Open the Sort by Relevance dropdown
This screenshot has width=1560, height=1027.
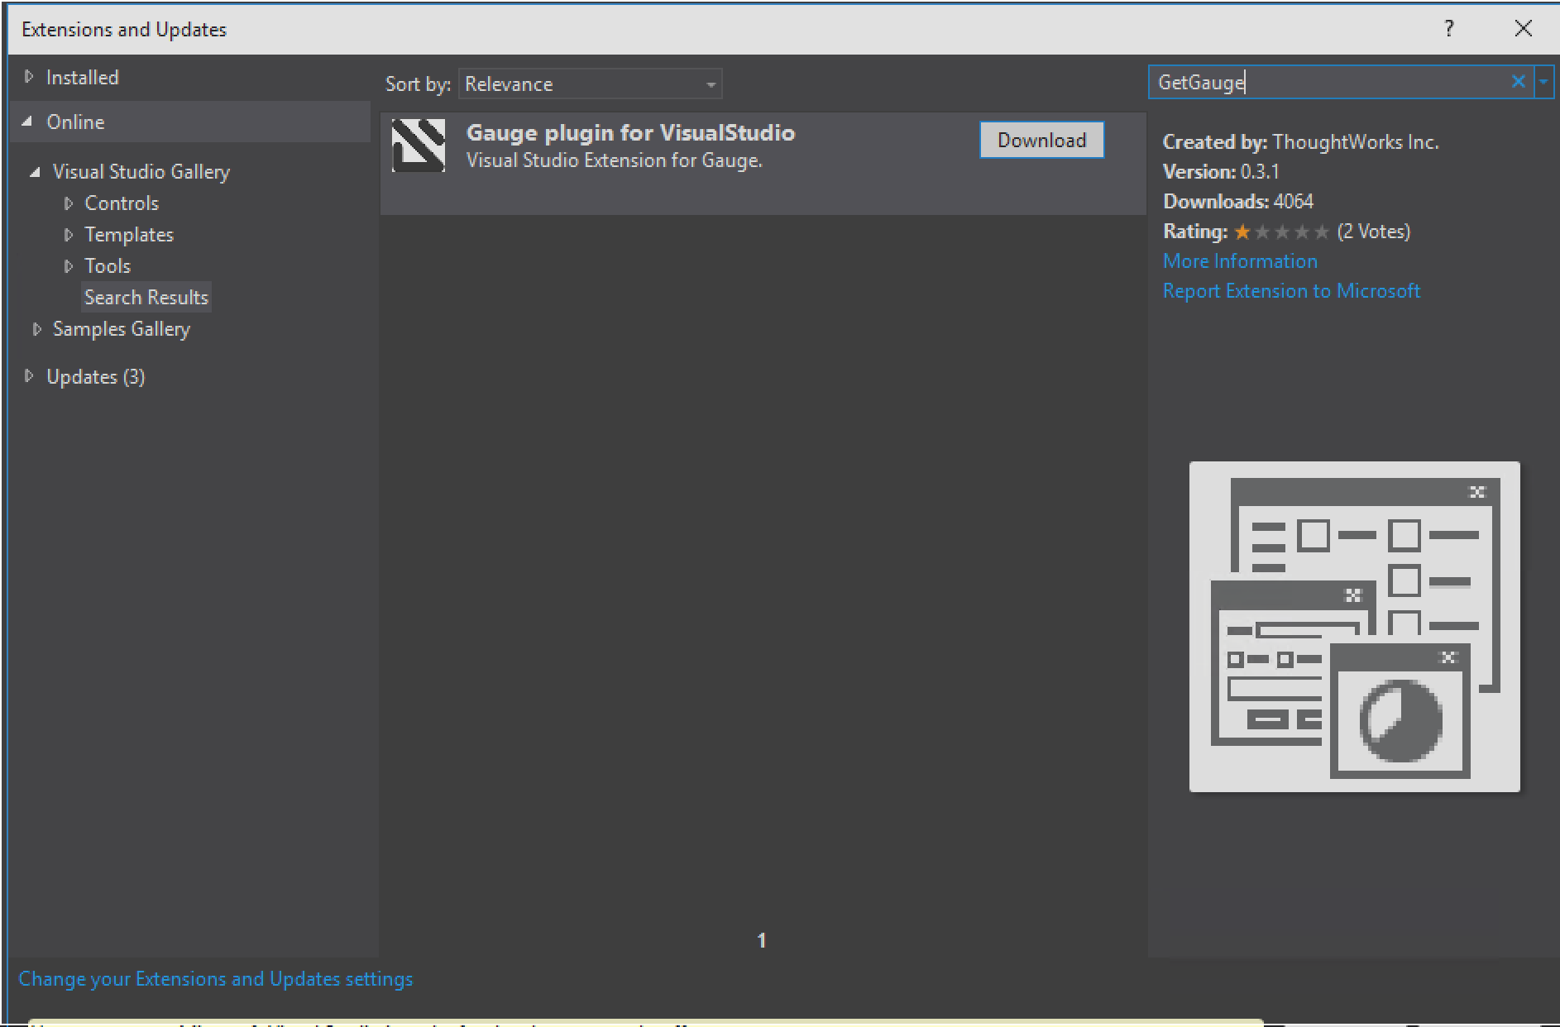point(590,84)
